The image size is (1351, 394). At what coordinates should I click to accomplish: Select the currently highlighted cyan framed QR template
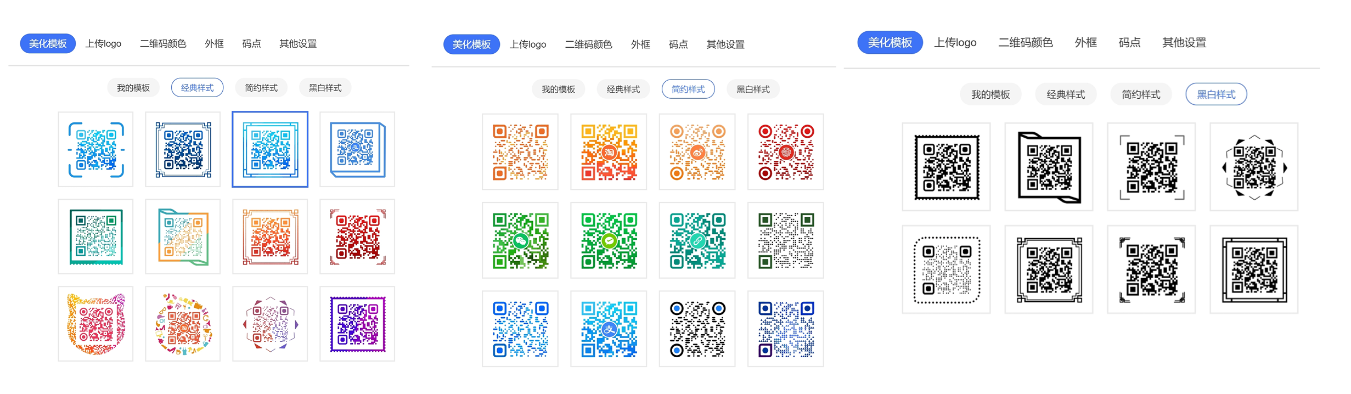coord(270,149)
